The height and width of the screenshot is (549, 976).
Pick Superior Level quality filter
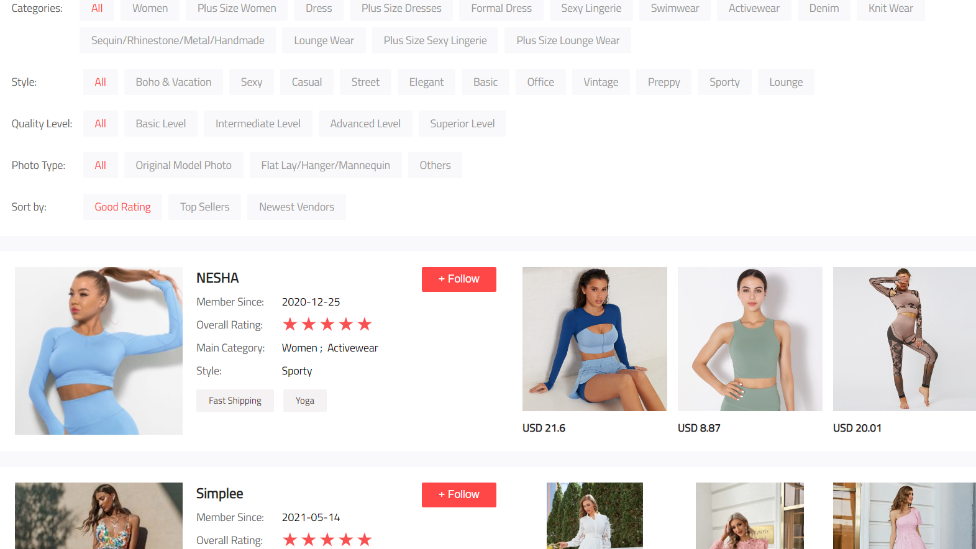pos(462,124)
